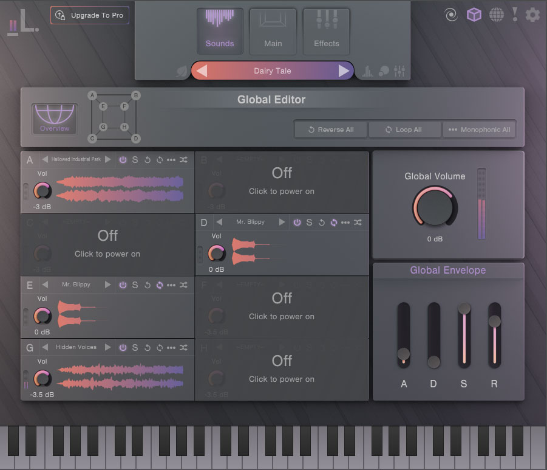Viewport: 547px width, 470px height.
Task: Click the exclamation mark alert icon
Action: [x=515, y=15]
